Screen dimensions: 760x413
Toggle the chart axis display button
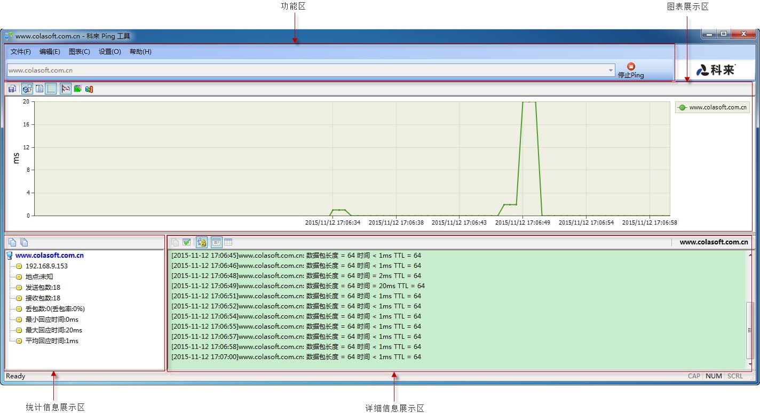tap(51, 89)
